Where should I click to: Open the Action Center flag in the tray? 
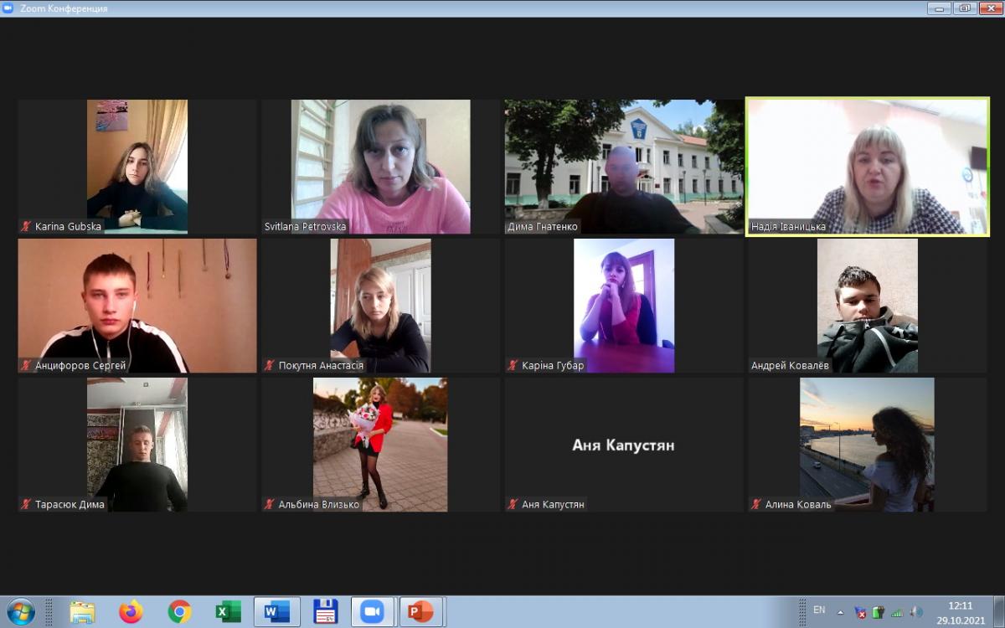click(860, 612)
